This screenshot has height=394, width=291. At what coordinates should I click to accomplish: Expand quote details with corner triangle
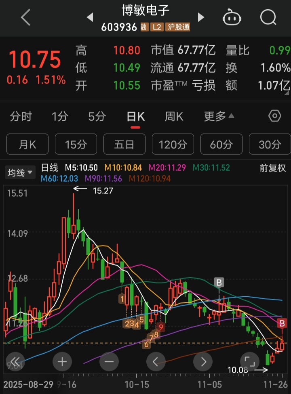point(287,93)
